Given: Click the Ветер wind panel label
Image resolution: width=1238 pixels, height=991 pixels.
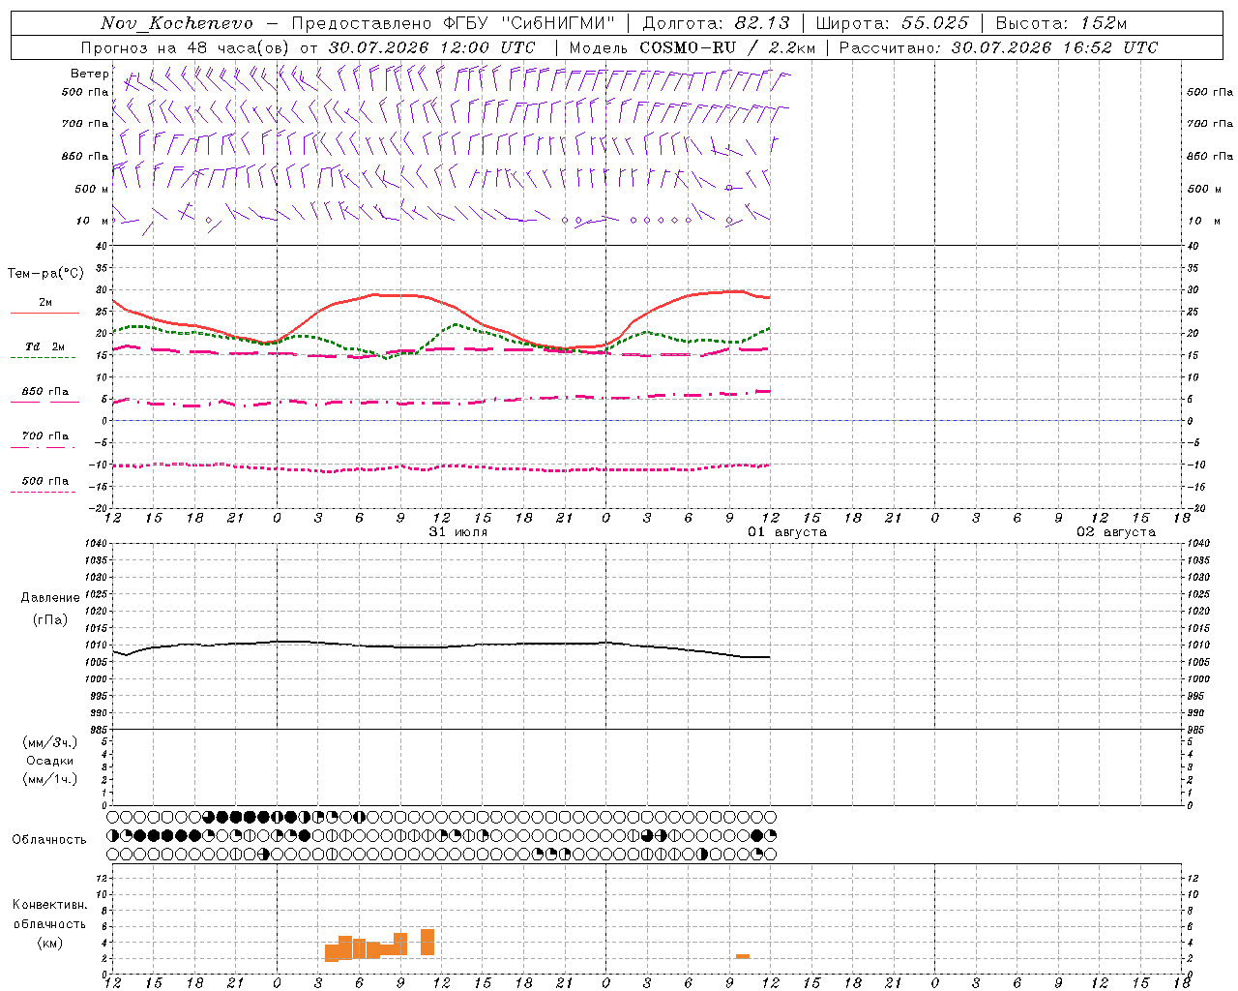Looking at the screenshot, I should [89, 74].
